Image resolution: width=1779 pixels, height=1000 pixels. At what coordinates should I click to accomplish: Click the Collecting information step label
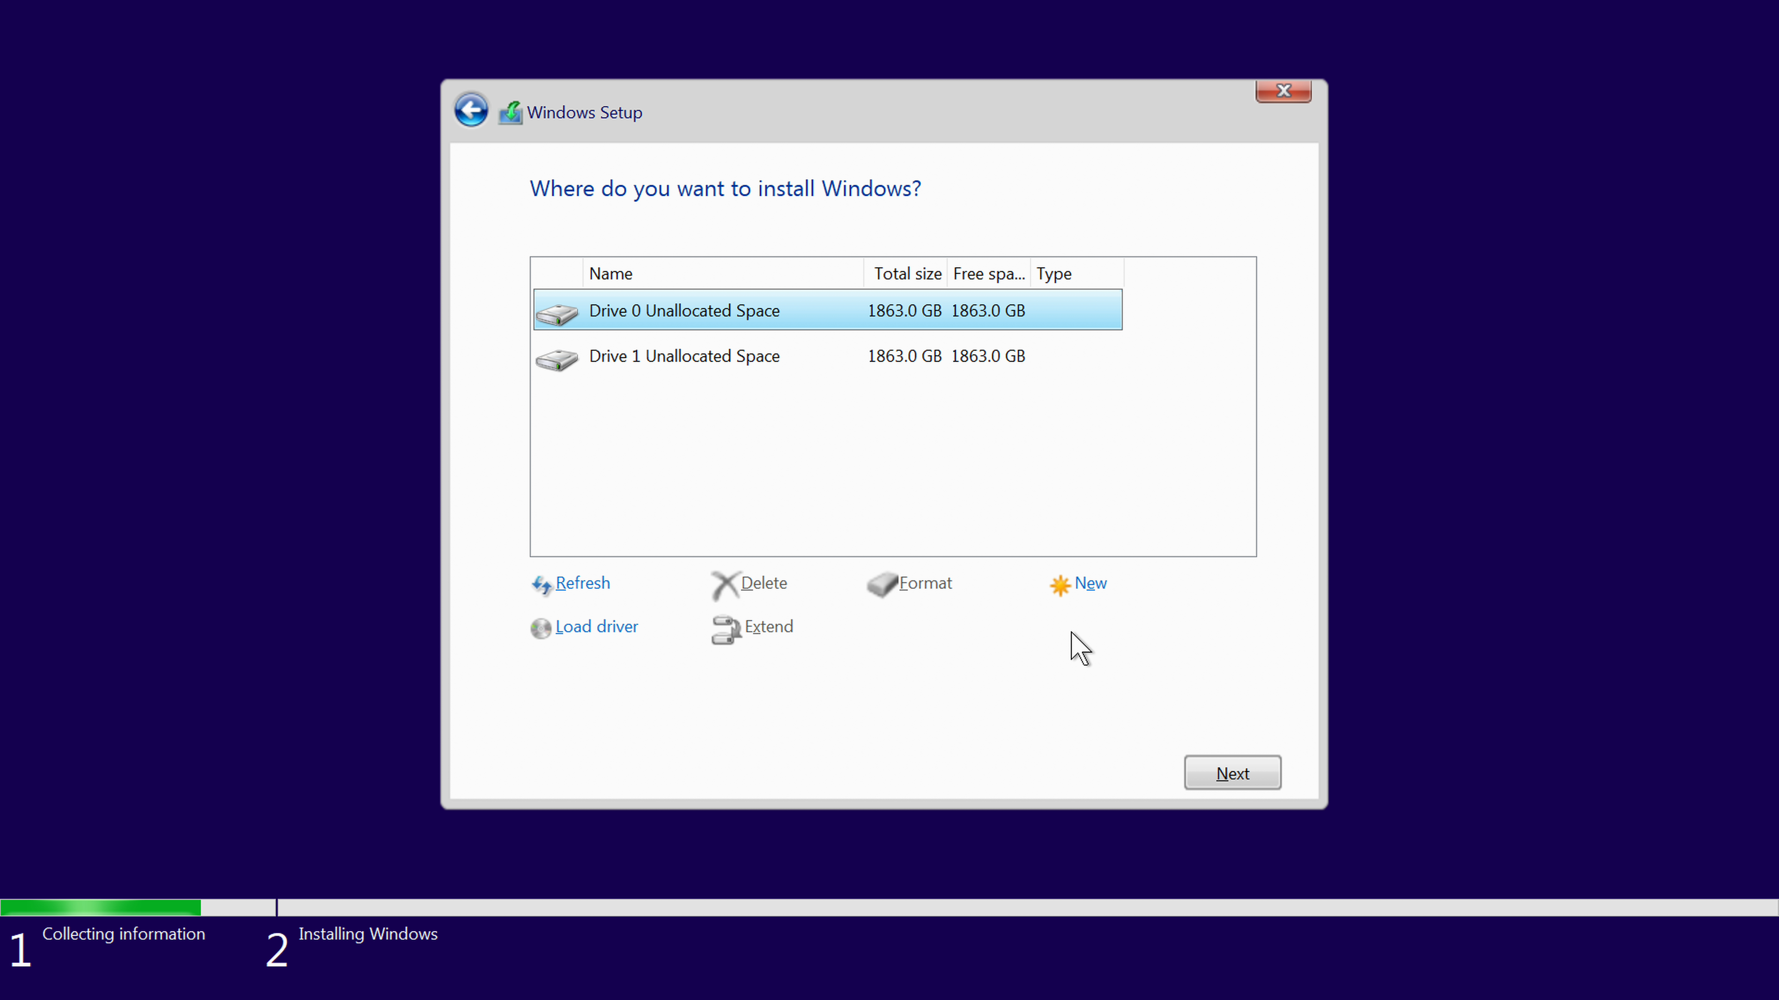pos(124,934)
